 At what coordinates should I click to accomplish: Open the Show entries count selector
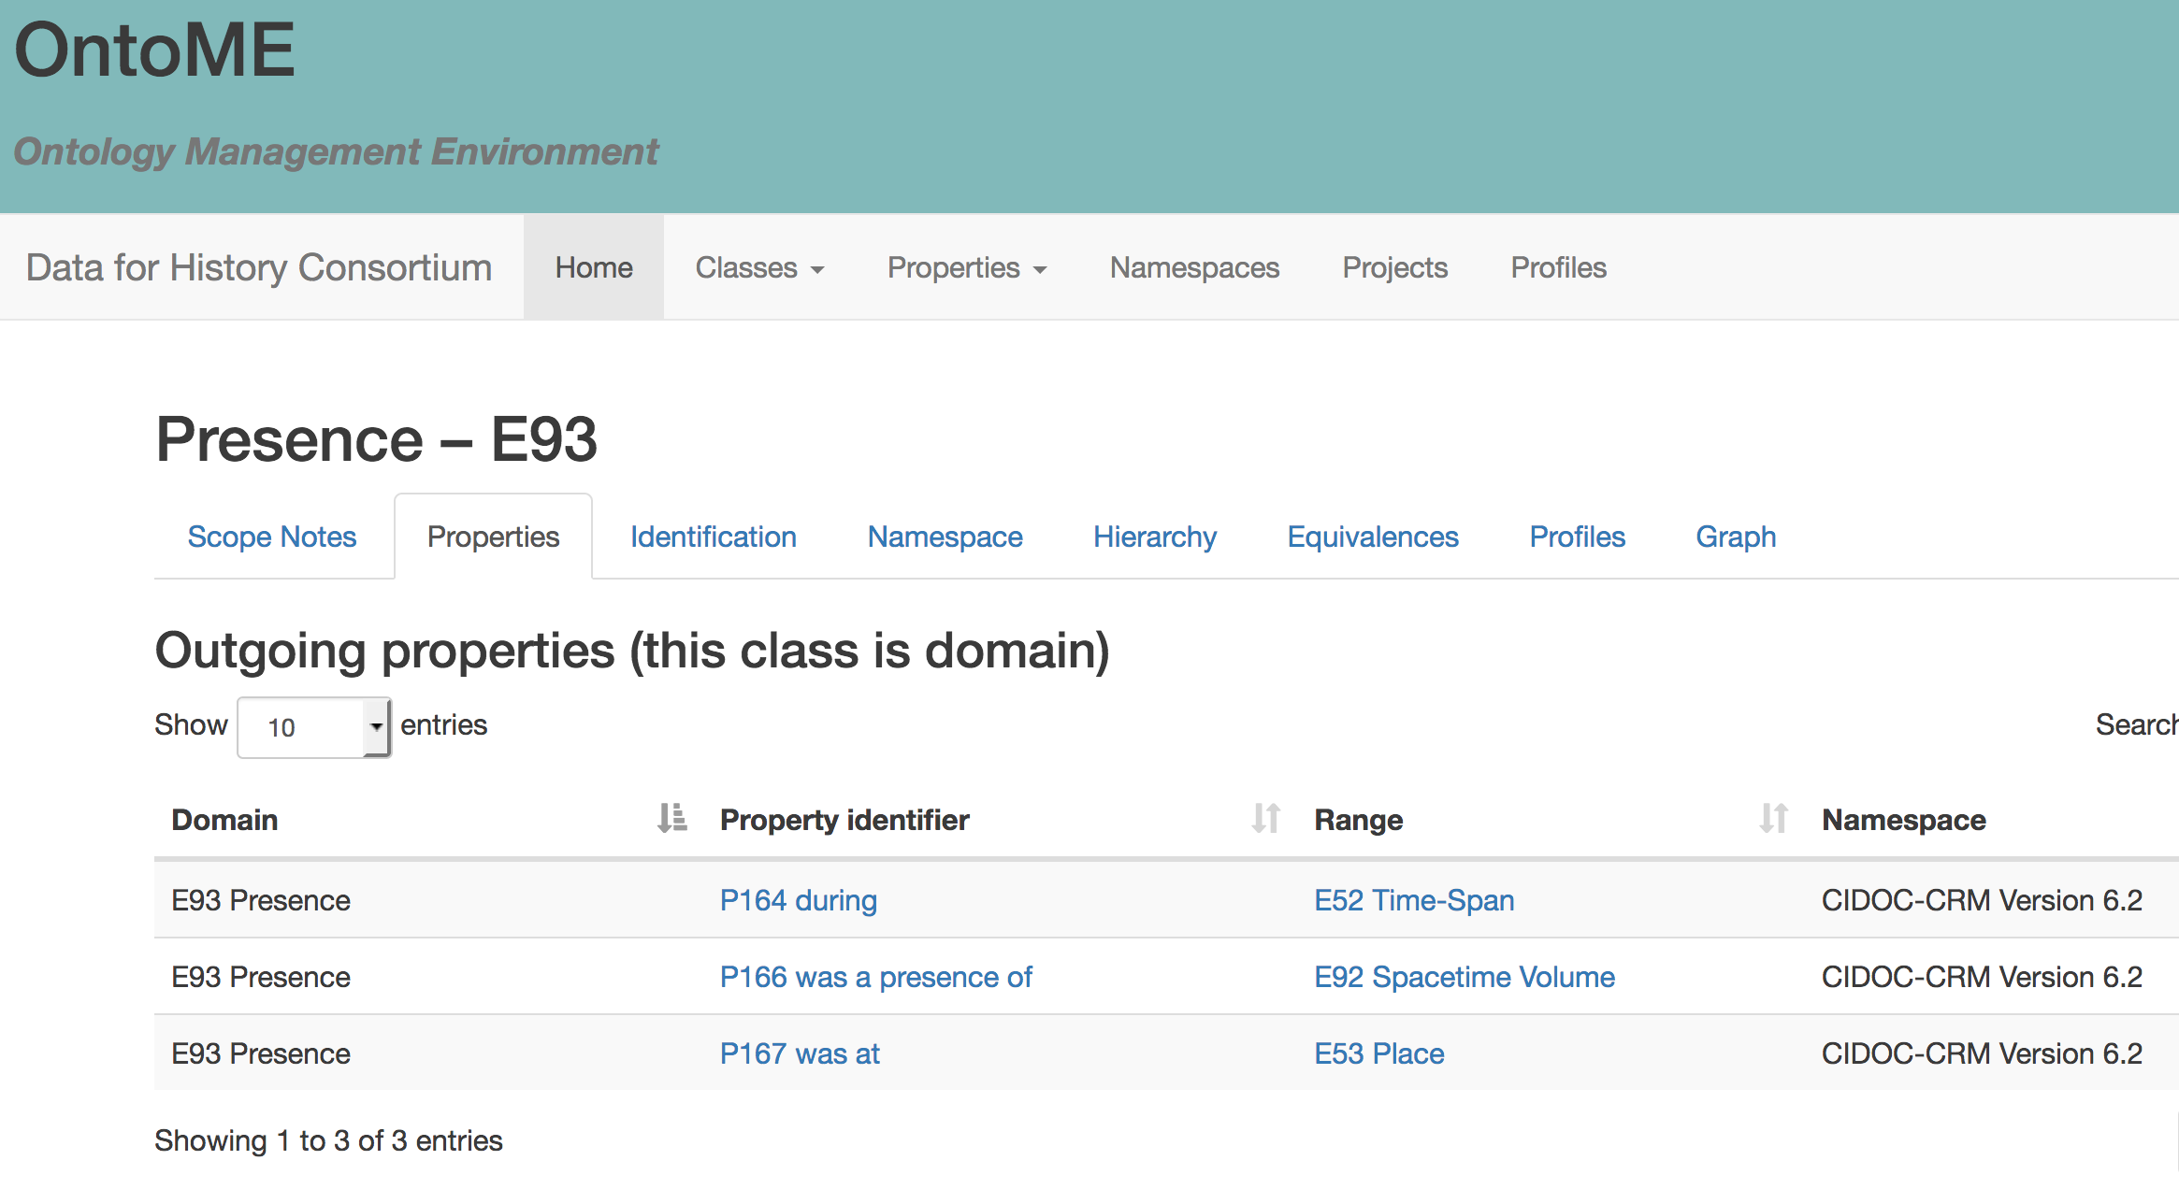(314, 727)
